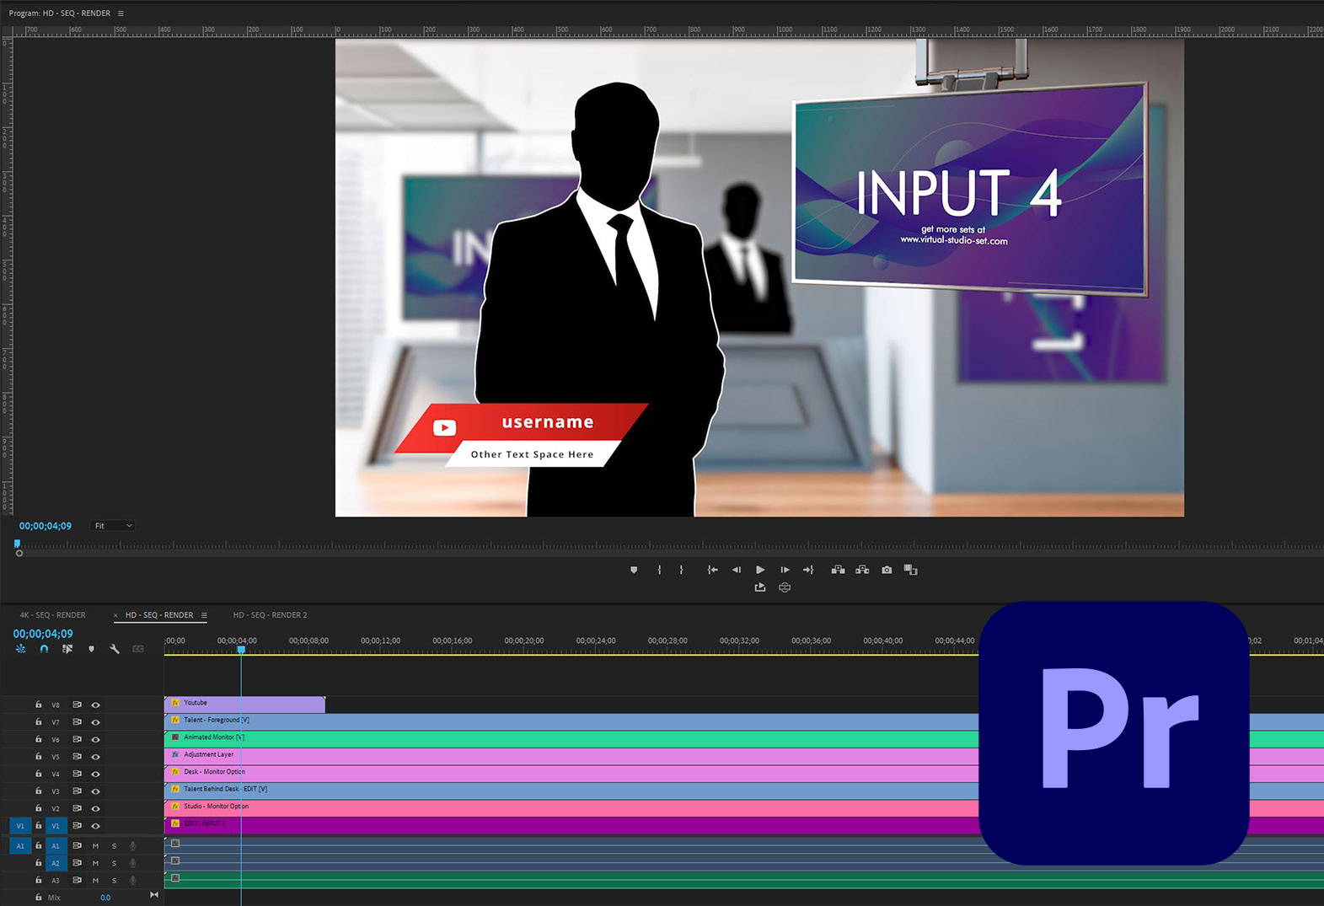Toggle visibility of track V5
This screenshot has width=1324, height=906.
(x=95, y=757)
